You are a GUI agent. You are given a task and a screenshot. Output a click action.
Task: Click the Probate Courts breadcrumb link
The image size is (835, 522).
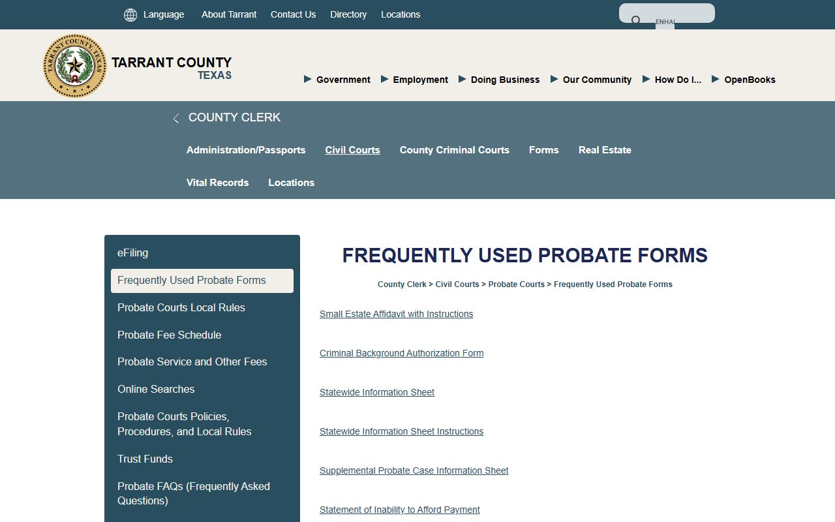click(517, 284)
